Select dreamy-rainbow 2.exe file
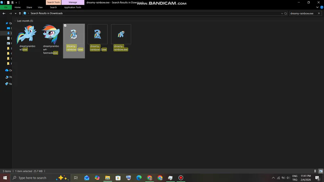This screenshot has width=324, height=182. [98, 38]
